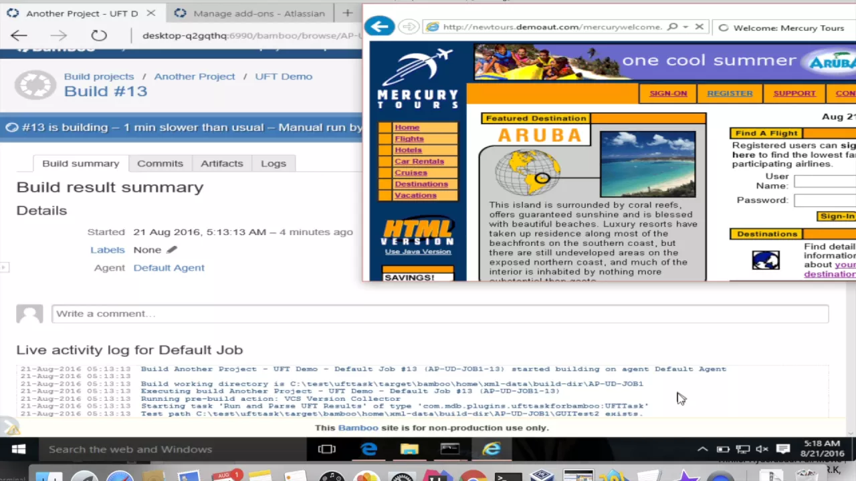Viewport: 856px width, 481px height.
Task: Click the User Name input field
Action: point(825,181)
